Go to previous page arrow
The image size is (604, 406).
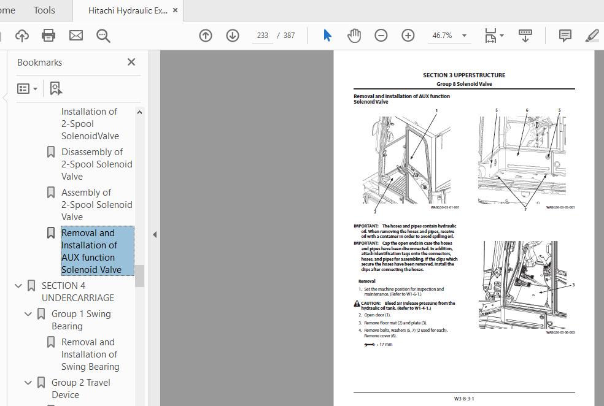(x=206, y=36)
